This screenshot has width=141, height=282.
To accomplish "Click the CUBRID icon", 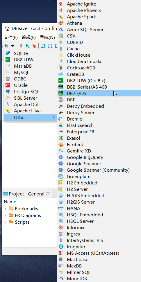I will [61, 42].
